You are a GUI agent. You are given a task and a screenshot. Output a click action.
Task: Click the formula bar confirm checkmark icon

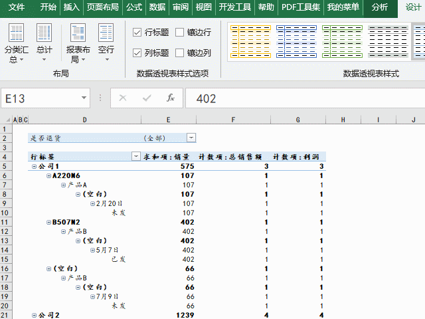click(146, 98)
